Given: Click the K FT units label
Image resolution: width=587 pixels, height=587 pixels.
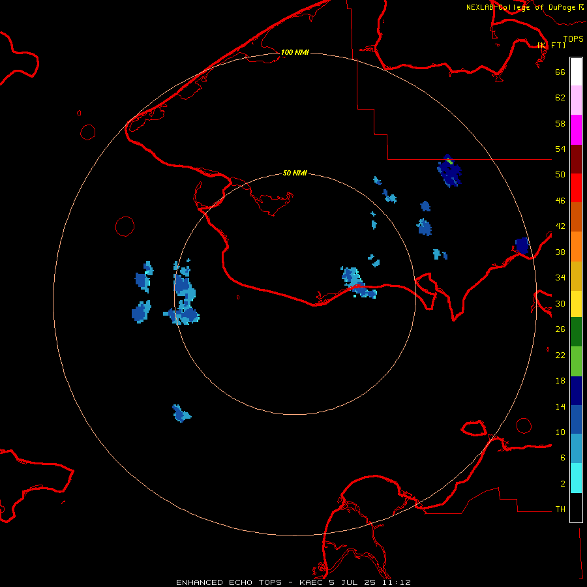Looking at the screenshot, I should click(x=552, y=45).
